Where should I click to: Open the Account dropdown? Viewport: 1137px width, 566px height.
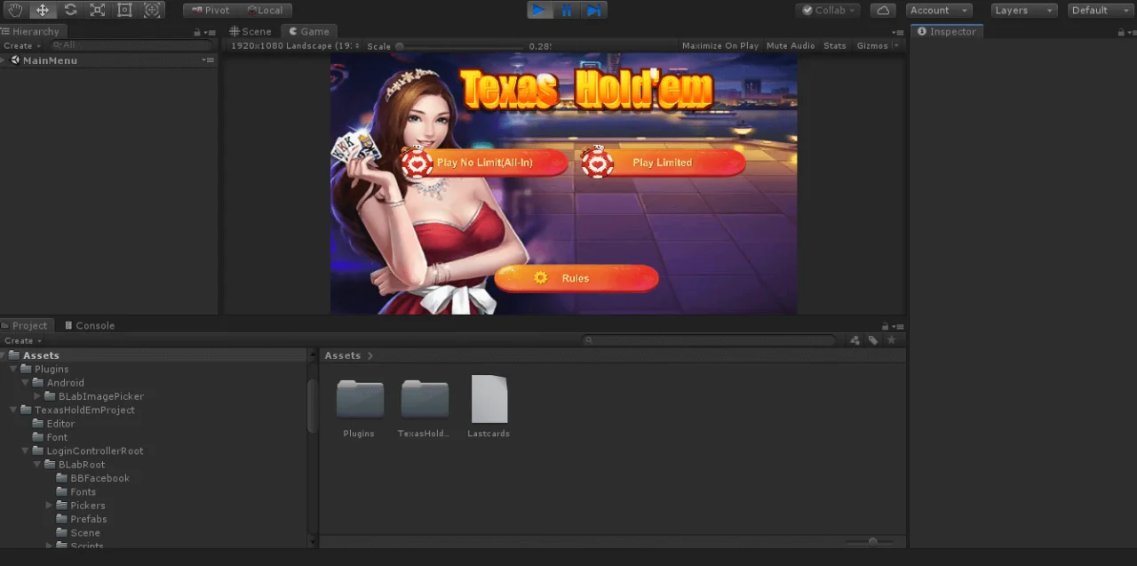tap(939, 10)
